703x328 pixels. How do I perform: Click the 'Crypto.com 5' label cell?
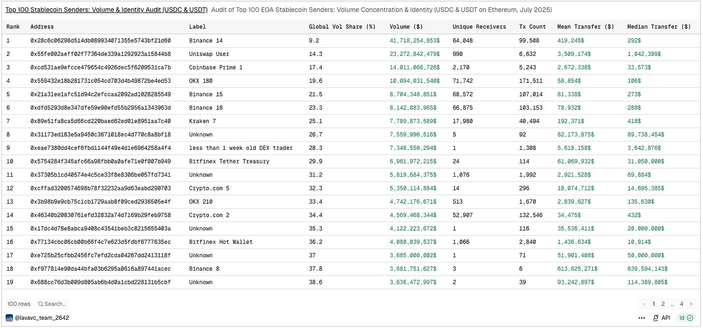point(209,188)
